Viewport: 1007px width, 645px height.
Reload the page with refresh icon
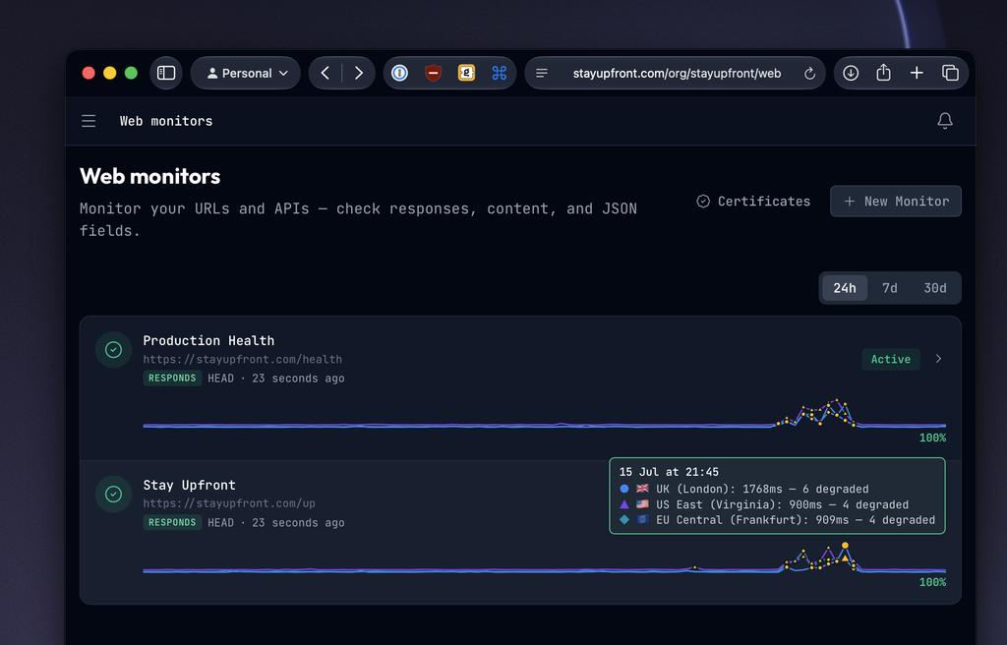810,73
